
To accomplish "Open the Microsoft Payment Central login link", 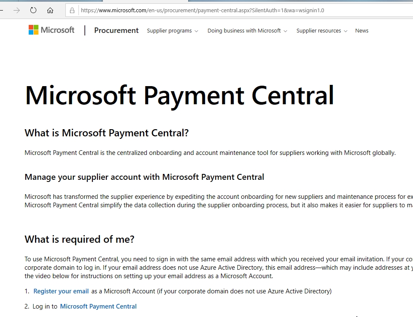I will coord(98,306).
